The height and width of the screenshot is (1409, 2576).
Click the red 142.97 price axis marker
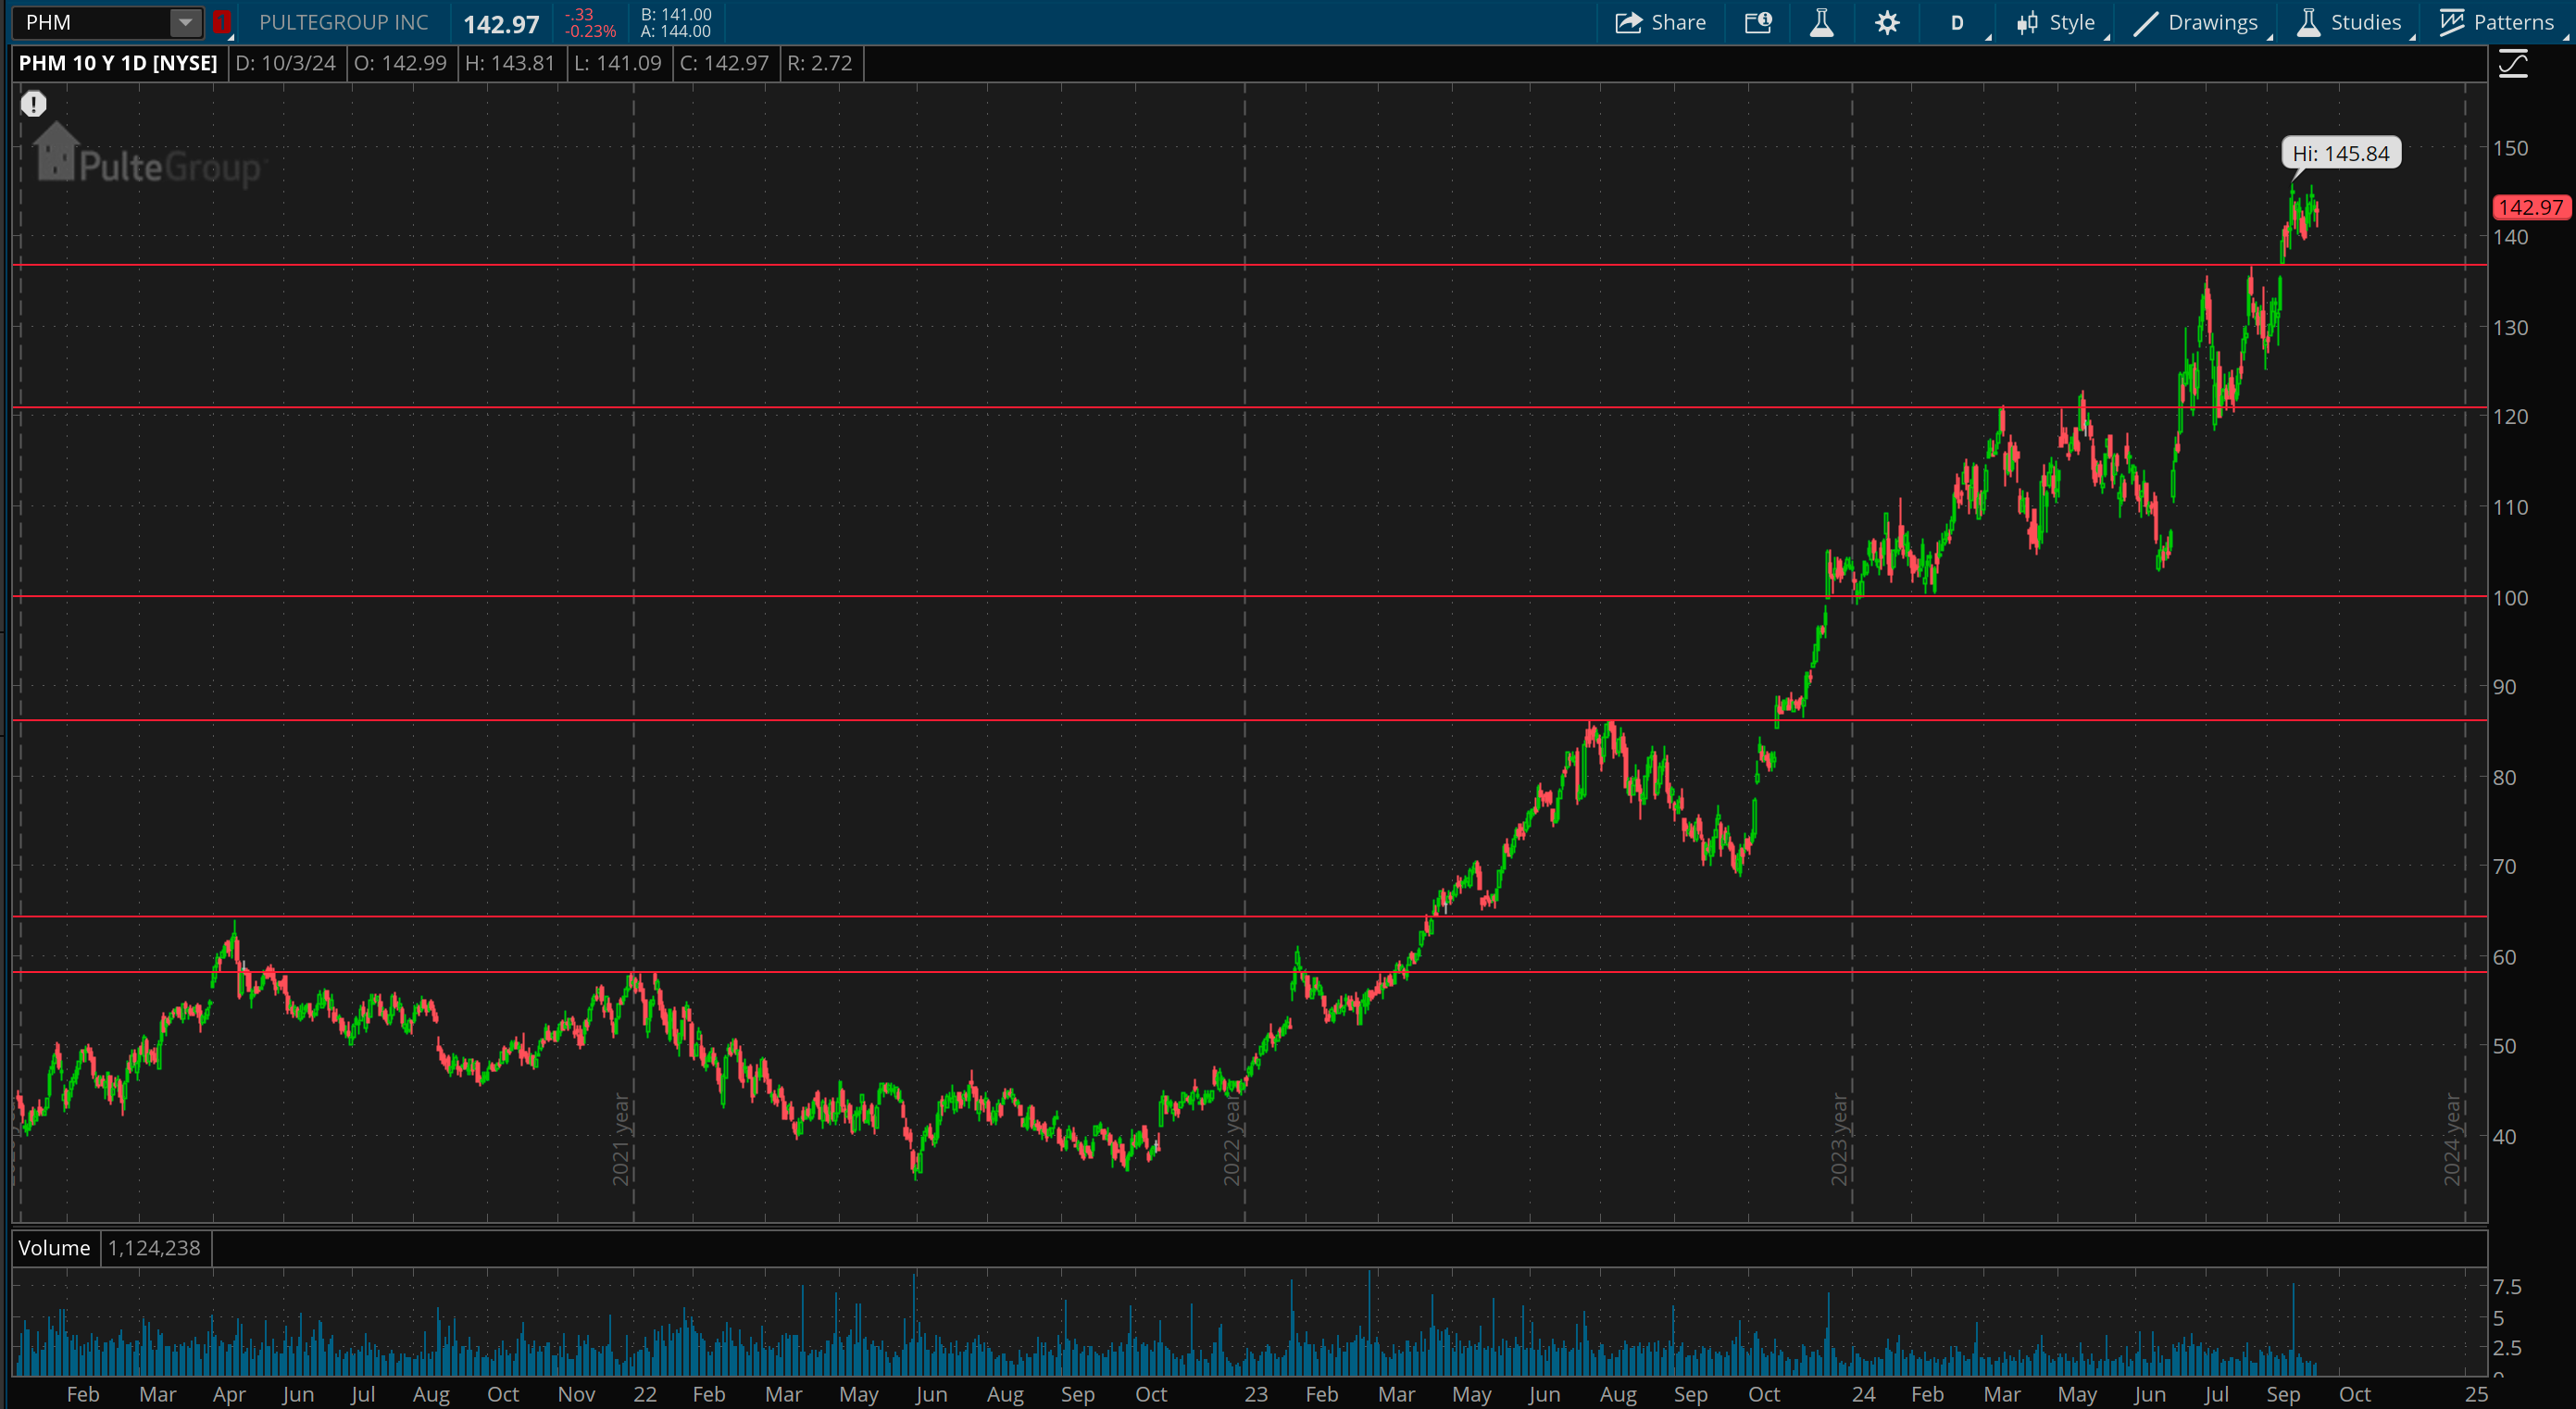tap(2530, 207)
